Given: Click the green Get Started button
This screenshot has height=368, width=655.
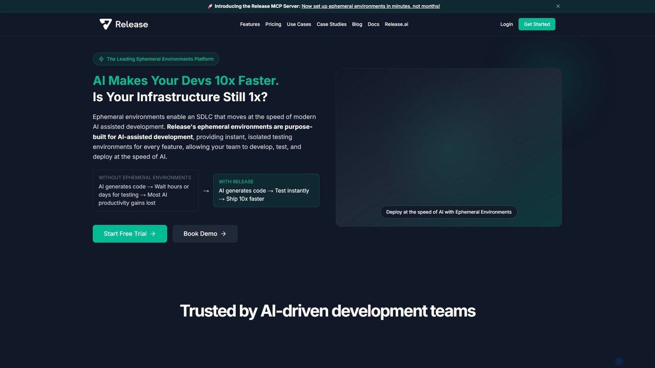Looking at the screenshot, I should click(x=537, y=24).
